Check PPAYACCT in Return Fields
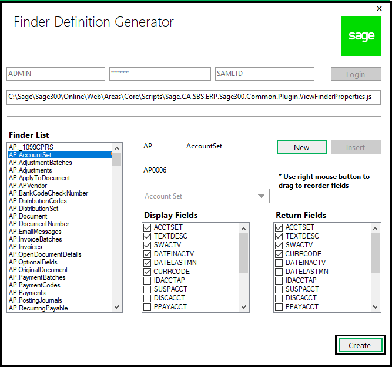This screenshot has width=392, height=367. pos(279,307)
